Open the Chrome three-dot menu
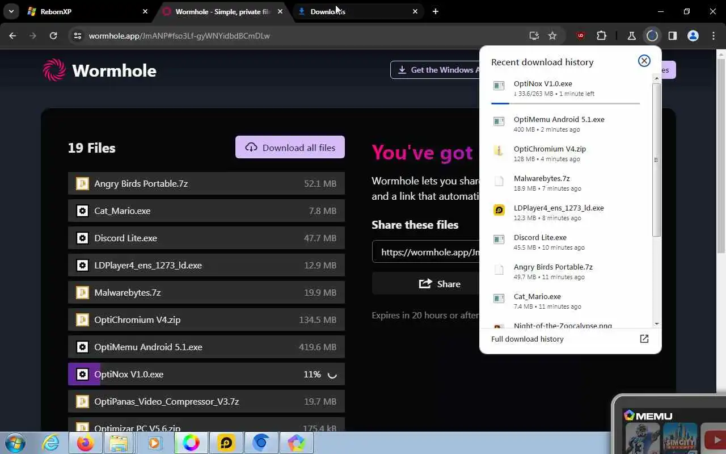The height and width of the screenshot is (454, 726). point(714,36)
